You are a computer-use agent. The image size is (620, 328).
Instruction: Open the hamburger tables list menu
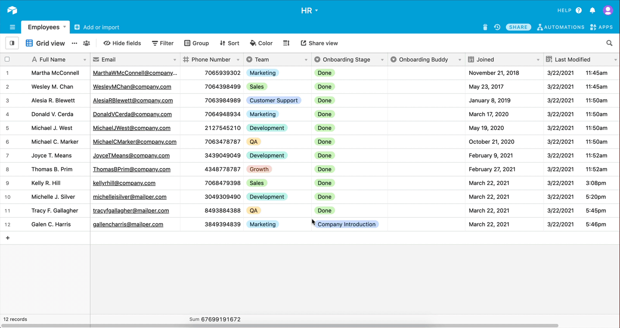coord(12,27)
